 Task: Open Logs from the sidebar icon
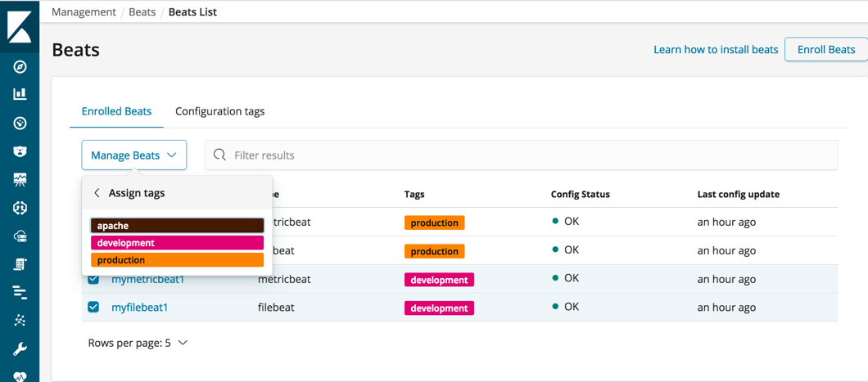(20, 264)
